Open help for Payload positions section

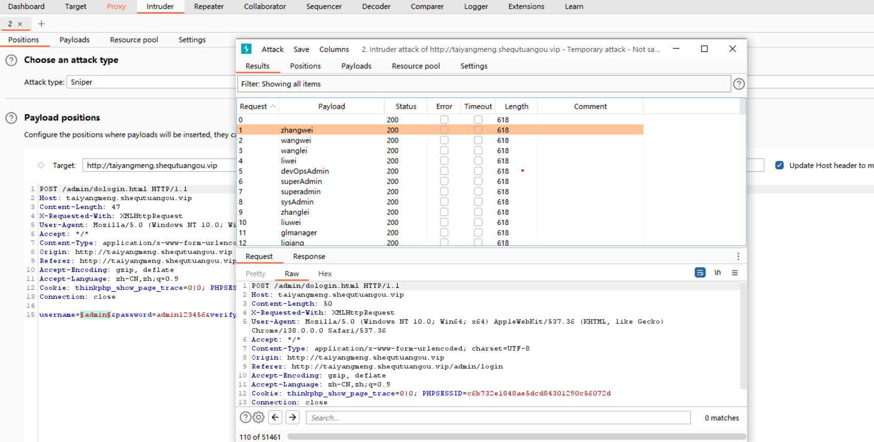click(11, 118)
